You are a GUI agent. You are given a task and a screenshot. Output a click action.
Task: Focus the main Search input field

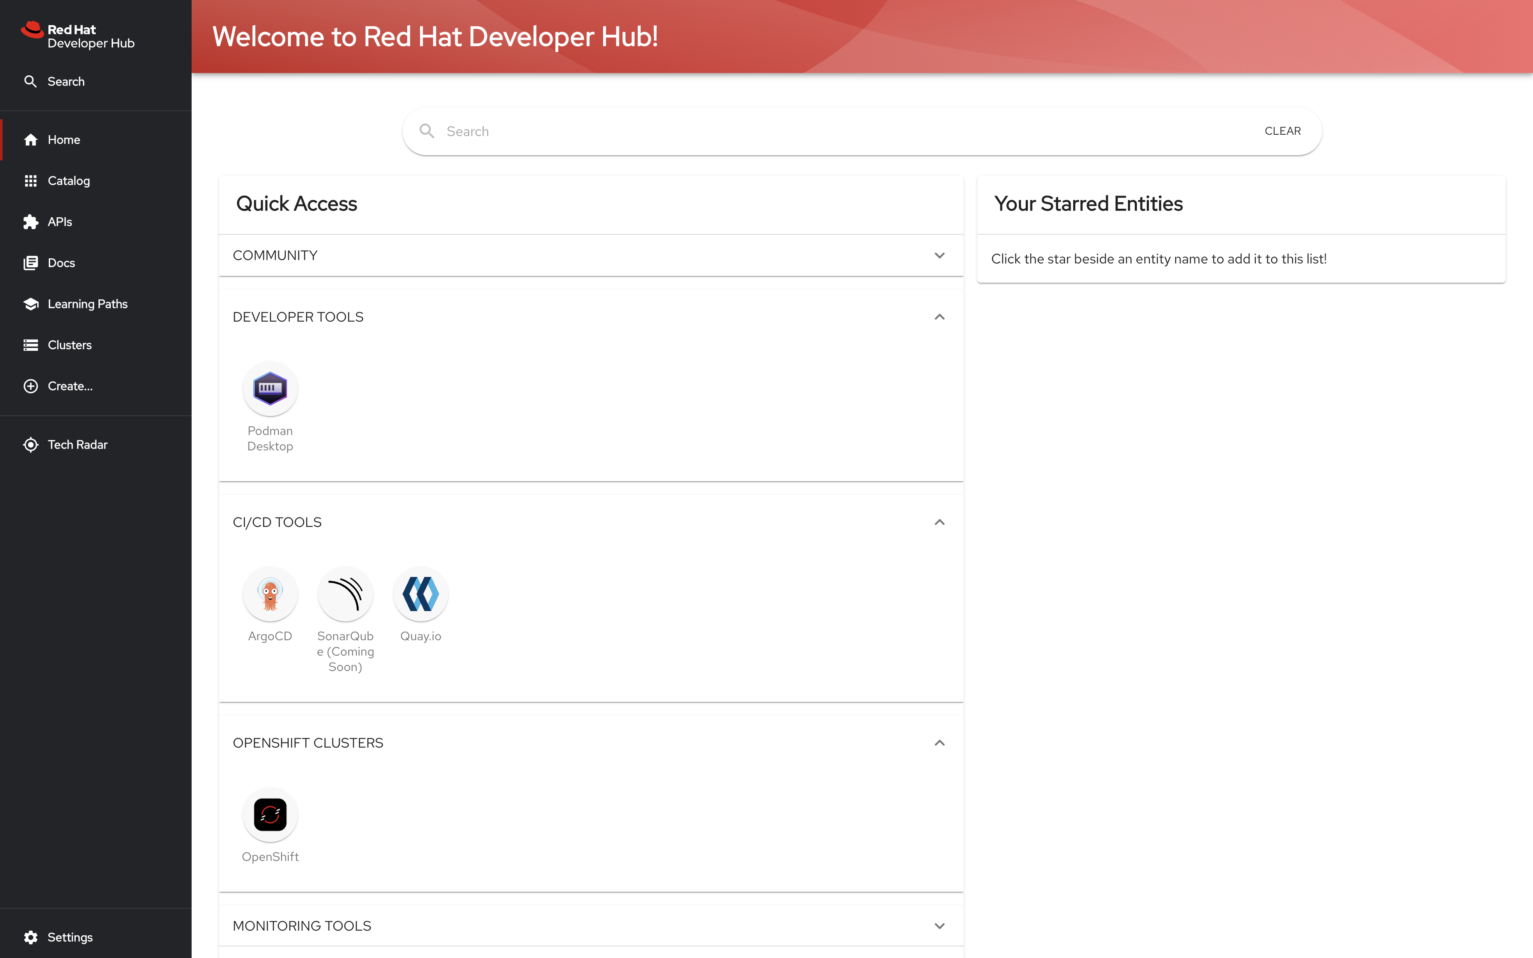pos(849,131)
